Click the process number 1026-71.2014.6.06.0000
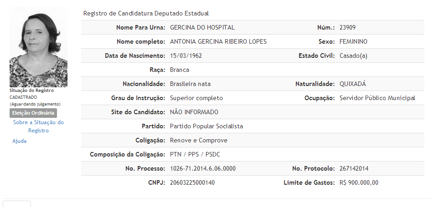 pyautogui.click(x=203, y=169)
